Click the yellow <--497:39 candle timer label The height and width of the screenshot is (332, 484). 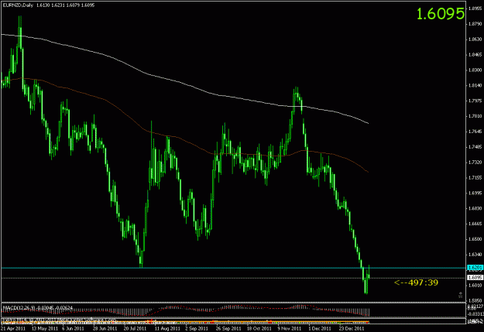[x=416, y=282]
